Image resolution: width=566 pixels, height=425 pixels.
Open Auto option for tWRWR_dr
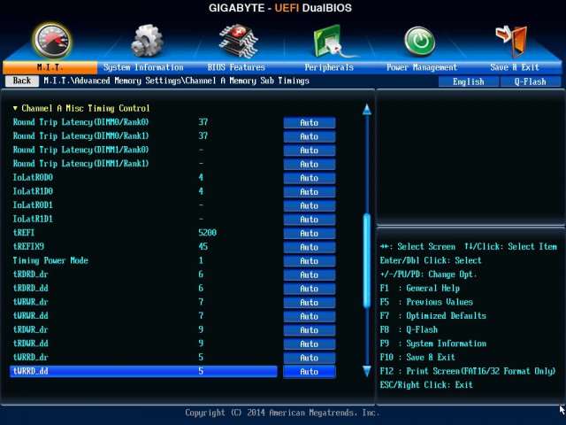coord(310,302)
